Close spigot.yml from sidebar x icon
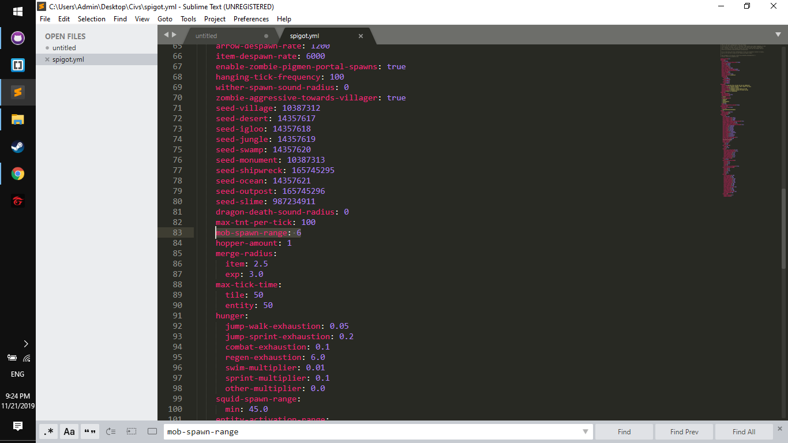This screenshot has width=788, height=443. click(x=47, y=59)
